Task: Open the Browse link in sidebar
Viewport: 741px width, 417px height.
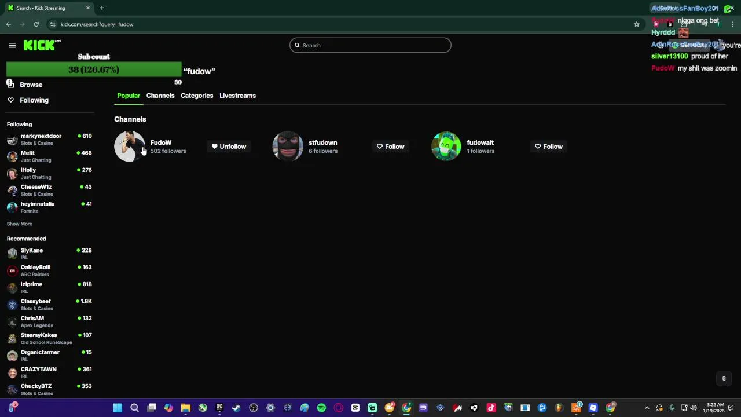Action: pos(31,85)
